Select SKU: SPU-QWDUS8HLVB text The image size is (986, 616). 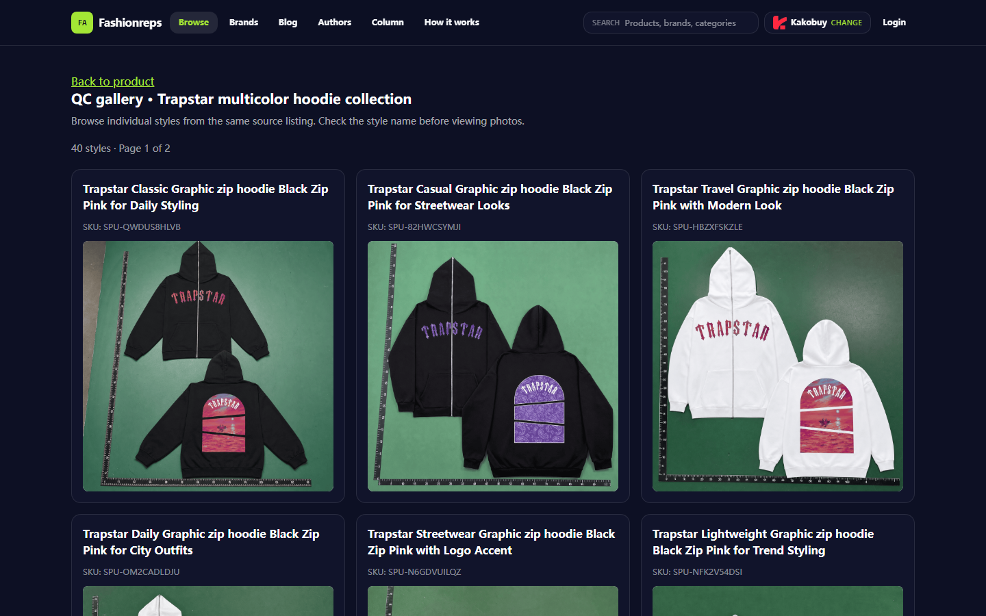[x=131, y=227]
